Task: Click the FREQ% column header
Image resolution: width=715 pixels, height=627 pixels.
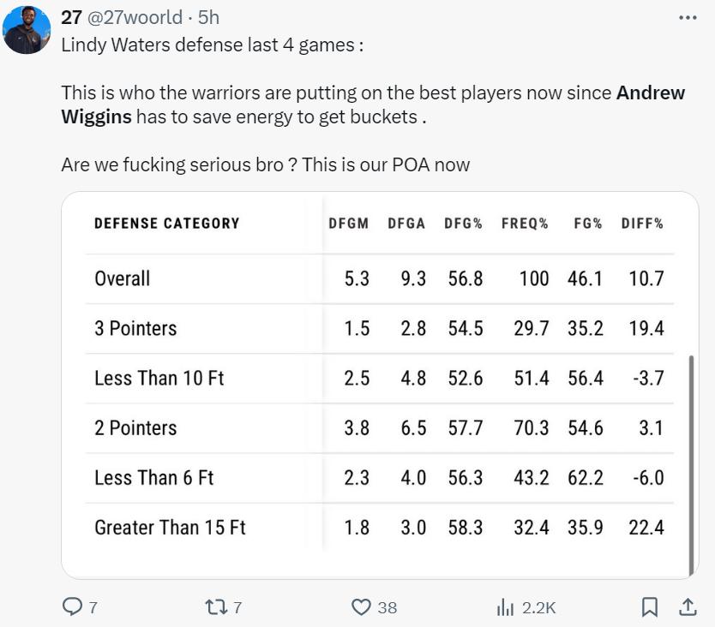Action: [525, 224]
